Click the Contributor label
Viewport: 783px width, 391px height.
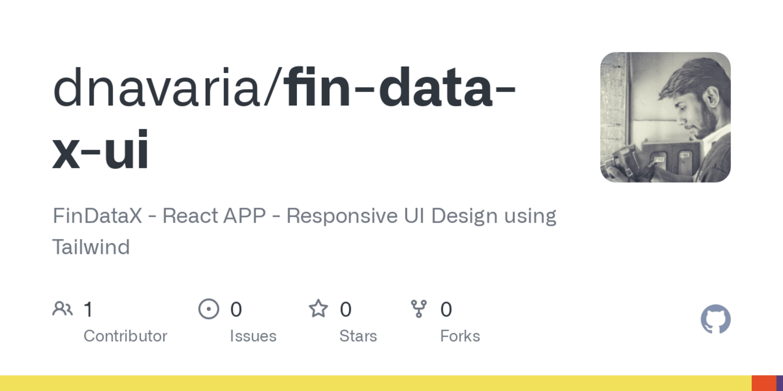point(125,336)
